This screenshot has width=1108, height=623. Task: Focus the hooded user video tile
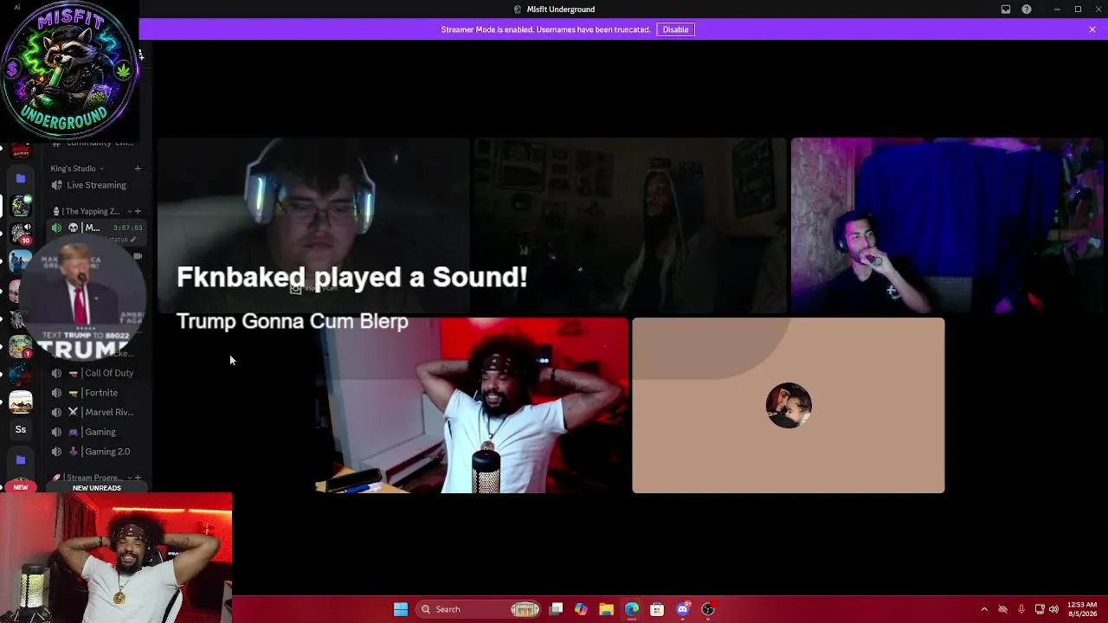click(x=630, y=225)
